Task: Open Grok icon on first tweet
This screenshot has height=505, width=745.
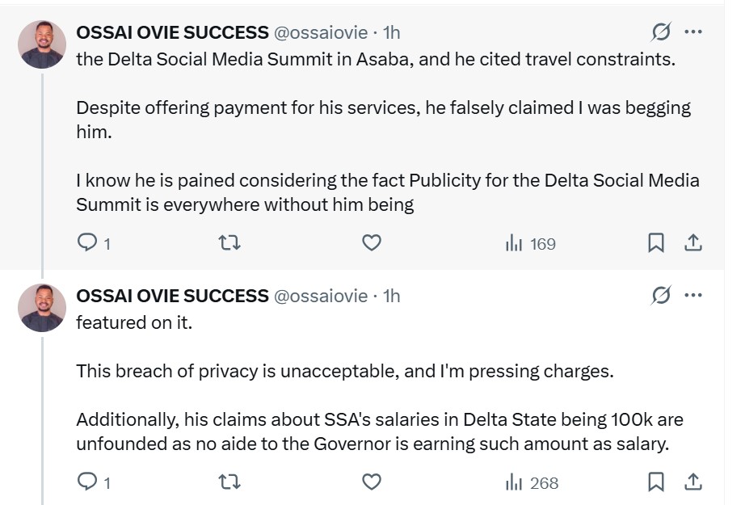Action: [660, 32]
